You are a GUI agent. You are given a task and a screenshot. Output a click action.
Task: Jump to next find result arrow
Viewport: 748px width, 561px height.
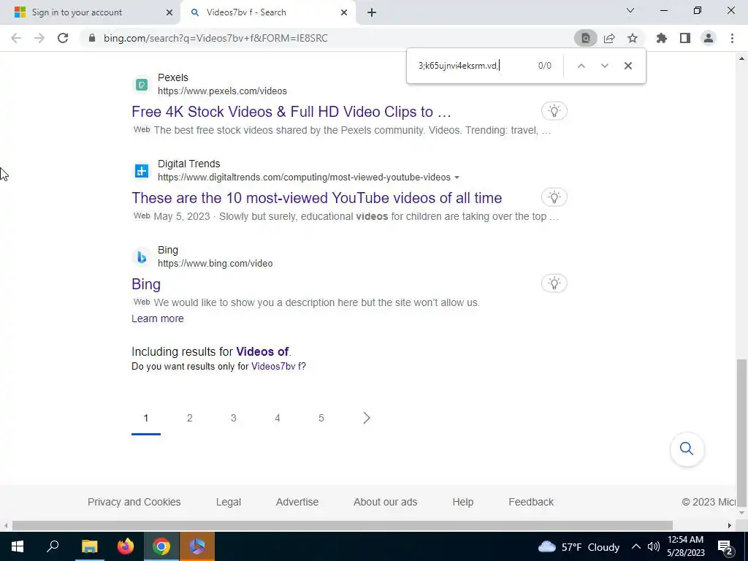(x=604, y=66)
